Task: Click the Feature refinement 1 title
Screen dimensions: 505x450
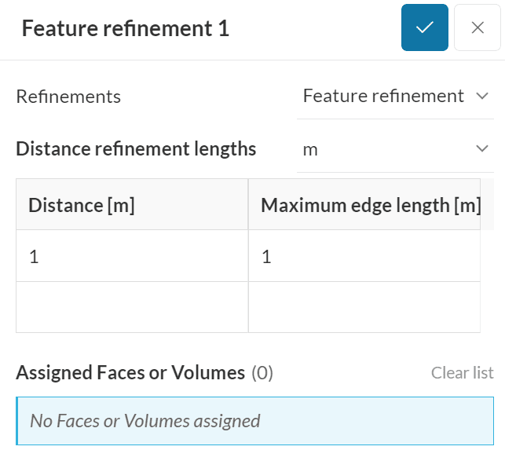Action: [126, 29]
